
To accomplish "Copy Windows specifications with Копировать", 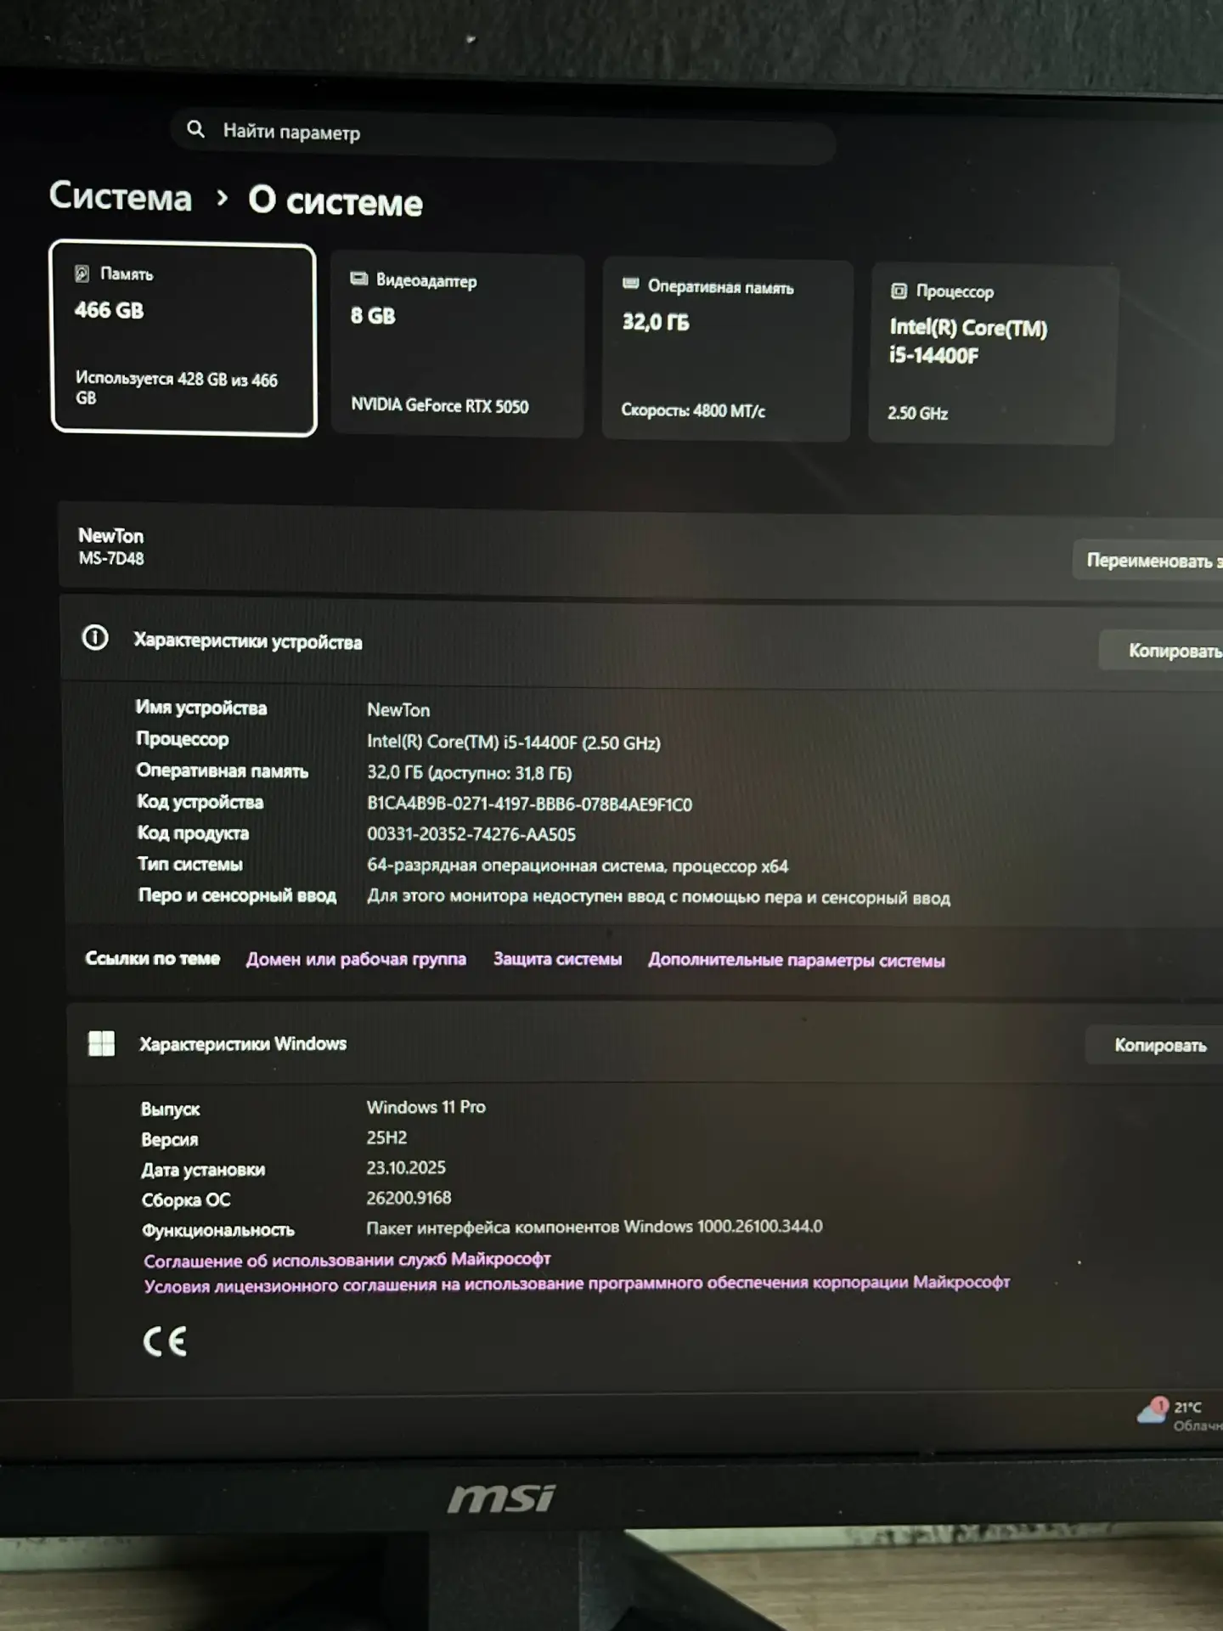I will (1155, 1045).
